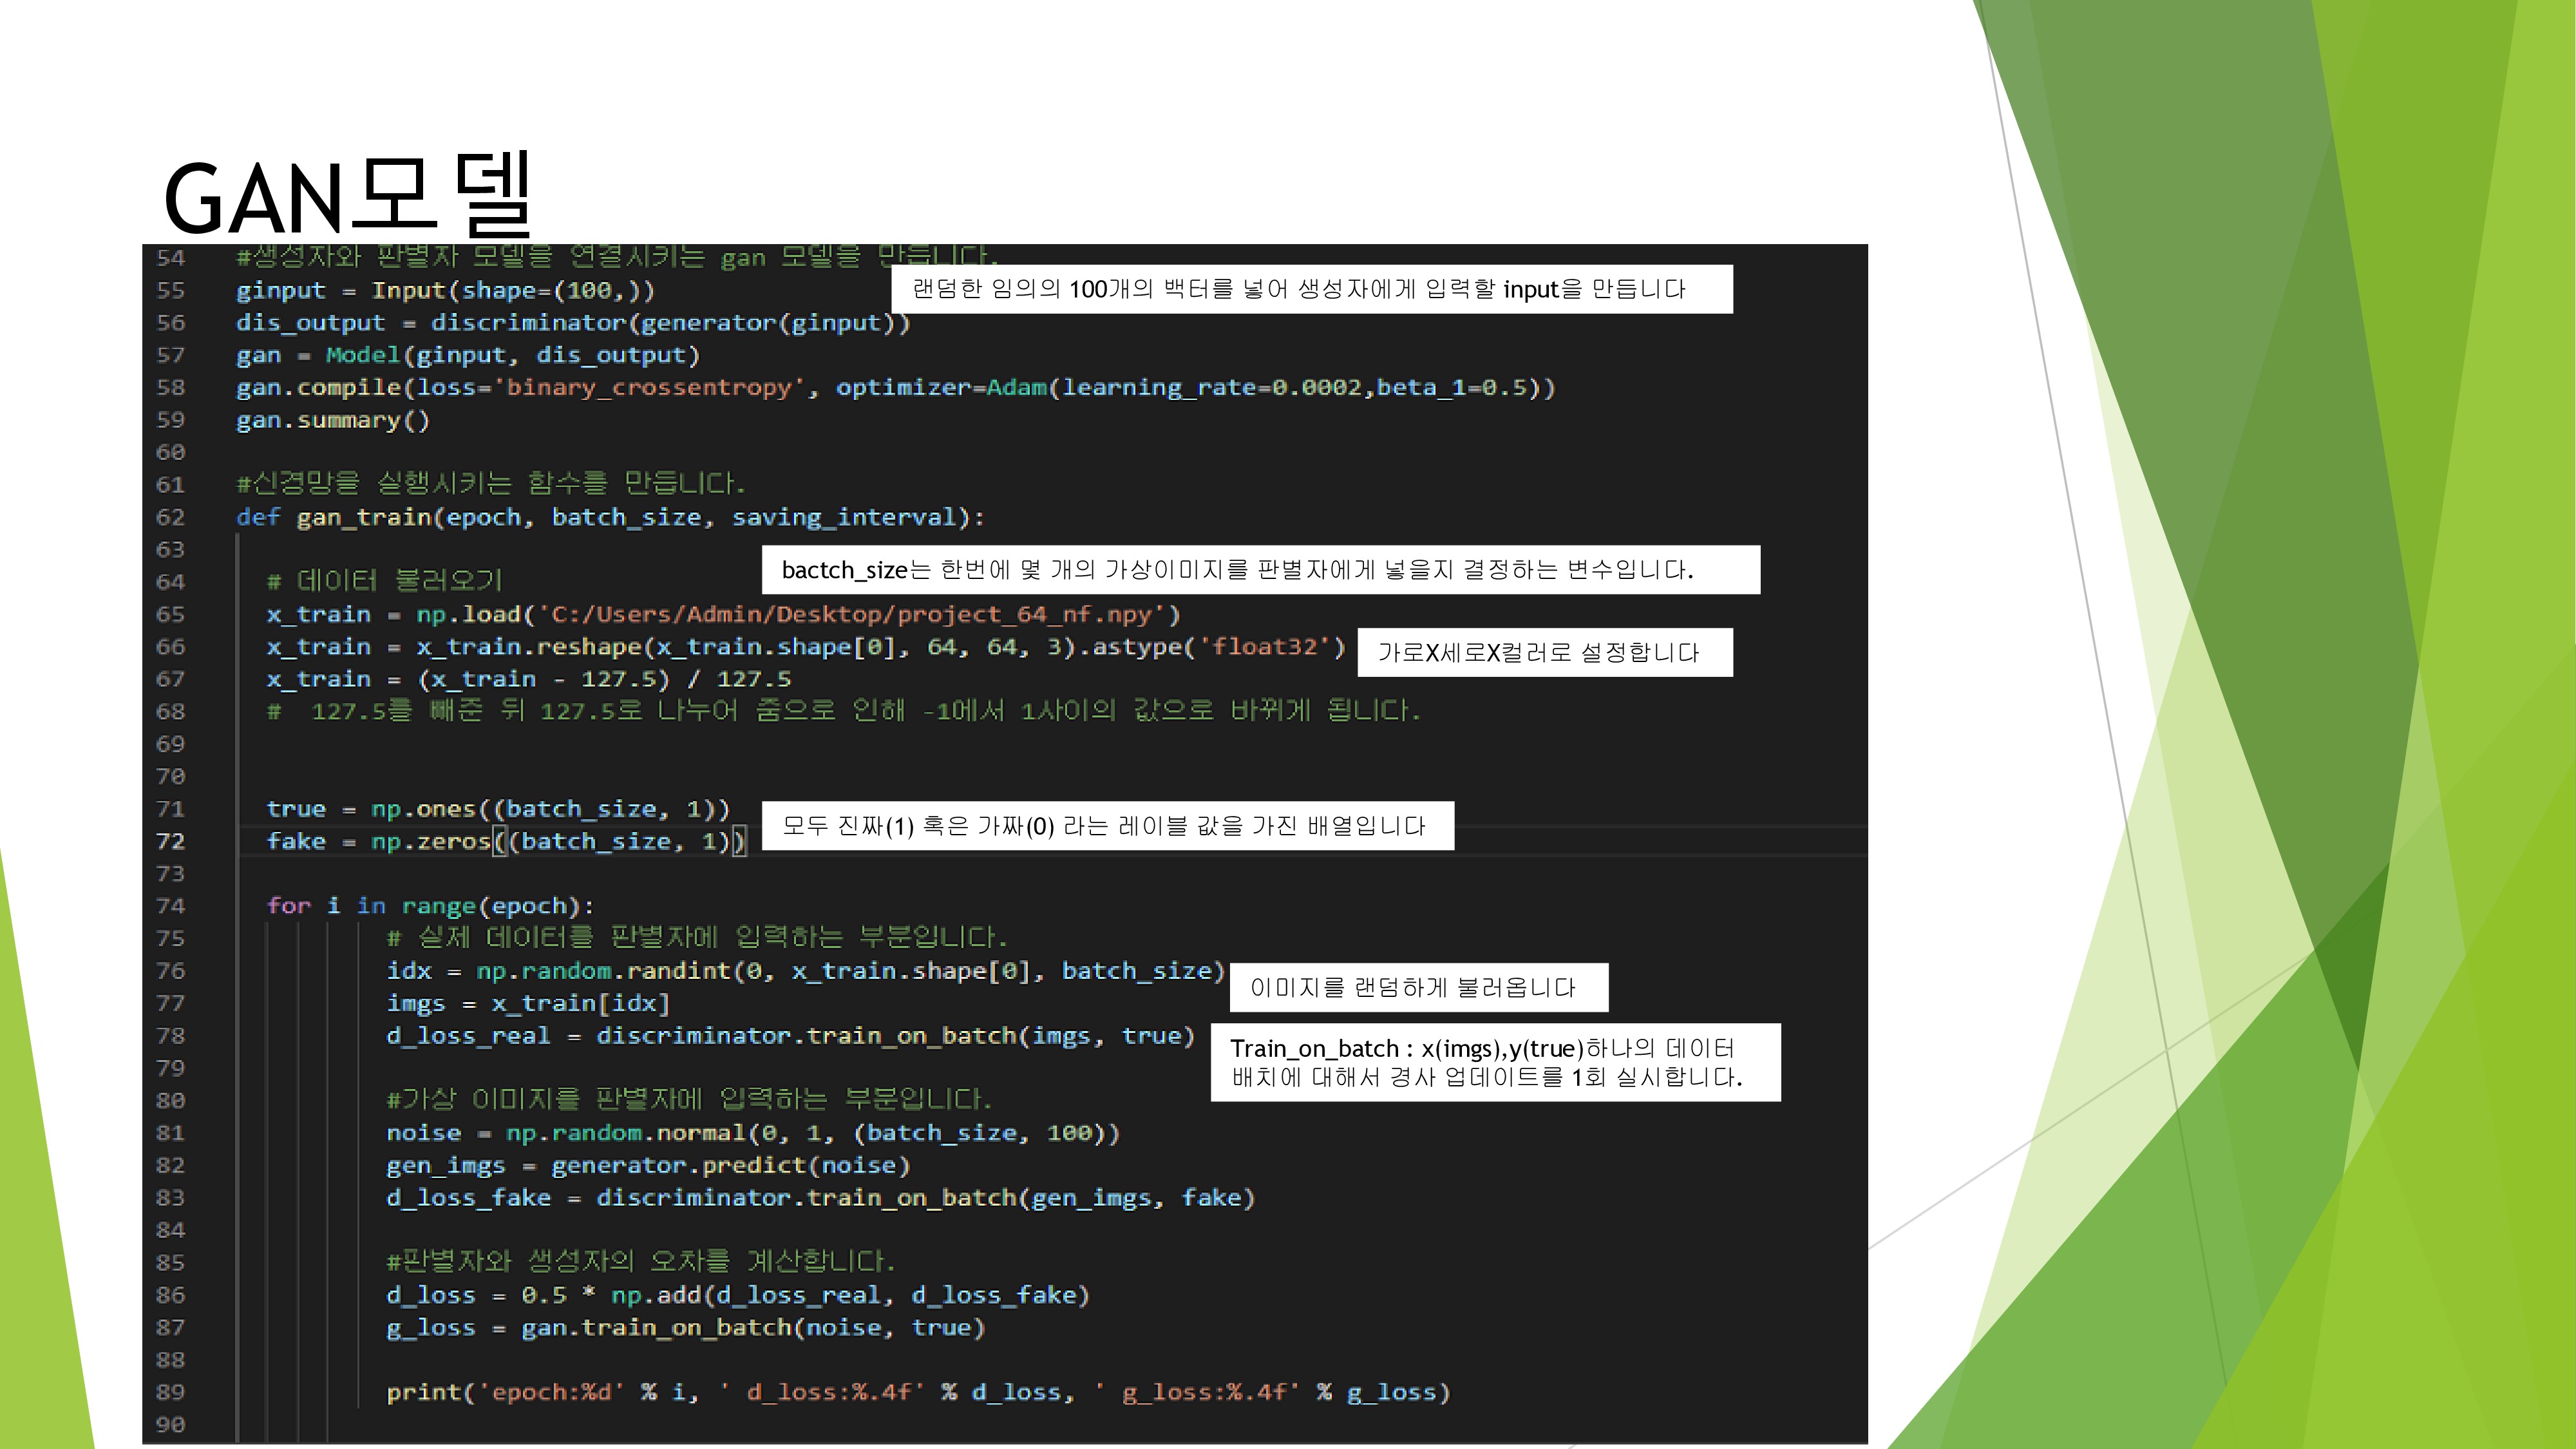The height and width of the screenshot is (1449, 2576).
Task: Click the line 'imgs = x_train[idx]'
Action: [x=528, y=1003]
